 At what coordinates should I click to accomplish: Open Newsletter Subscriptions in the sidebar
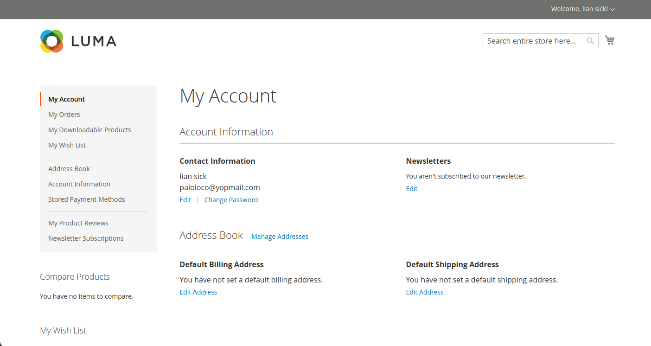(x=86, y=238)
